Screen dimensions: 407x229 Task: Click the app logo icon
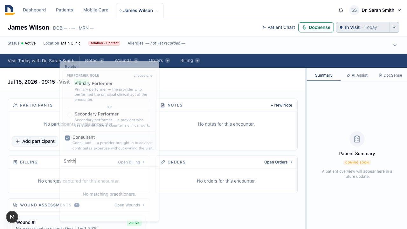coord(10,10)
